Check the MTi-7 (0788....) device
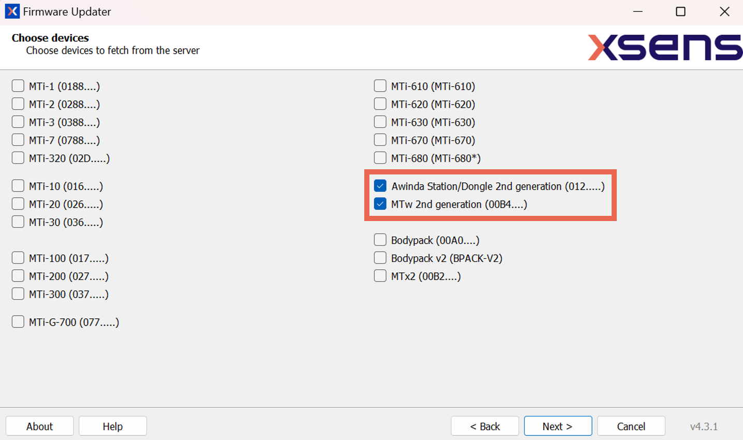Image resolution: width=743 pixels, height=440 pixels. click(x=18, y=139)
